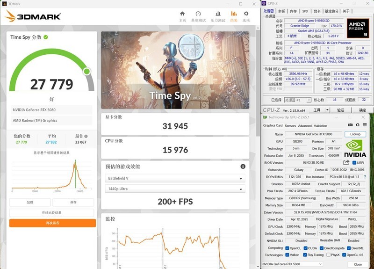
Task: Click the Lookup button in GPU-Z
Action: [355, 134]
